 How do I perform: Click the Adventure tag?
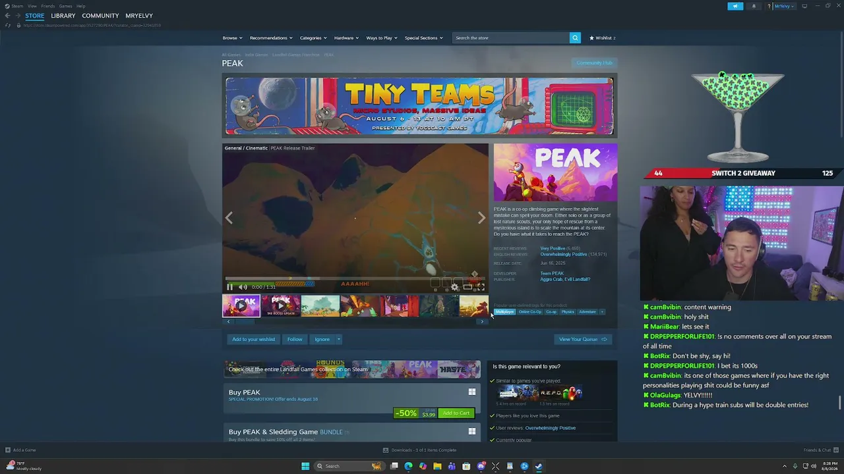coord(588,312)
